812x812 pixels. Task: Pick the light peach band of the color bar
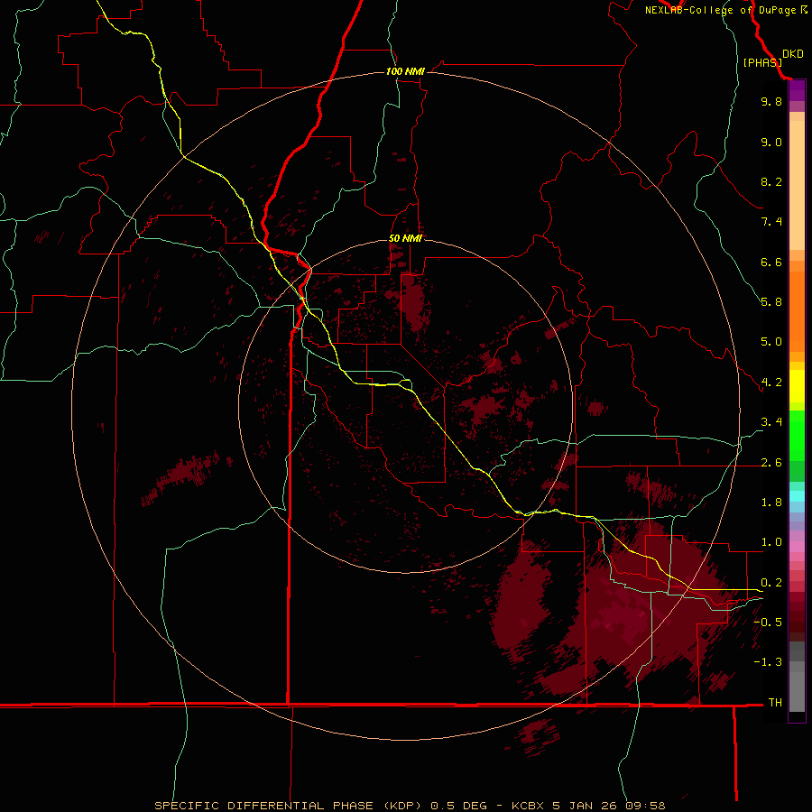click(x=797, y=184)
